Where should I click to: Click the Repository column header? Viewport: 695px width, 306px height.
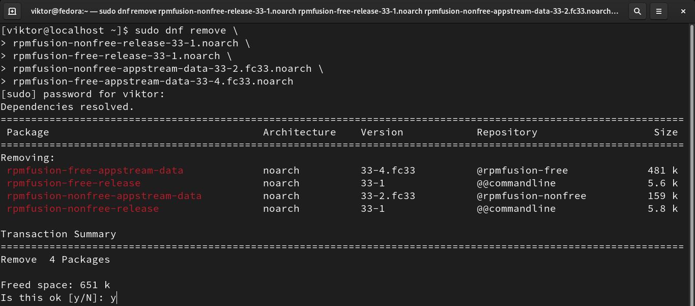click(507, 132)
